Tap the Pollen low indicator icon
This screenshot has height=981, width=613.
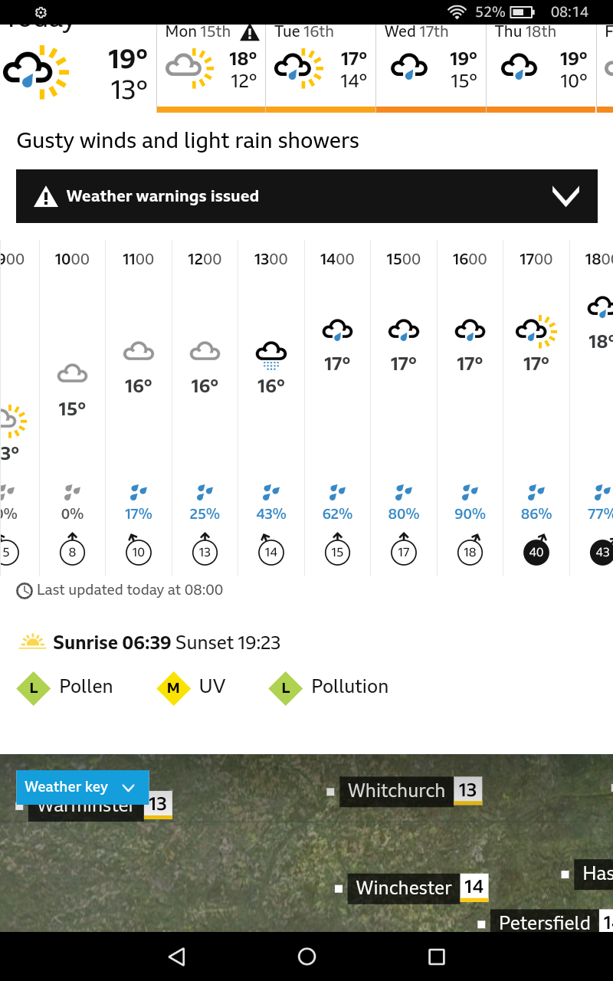(33, 687)
